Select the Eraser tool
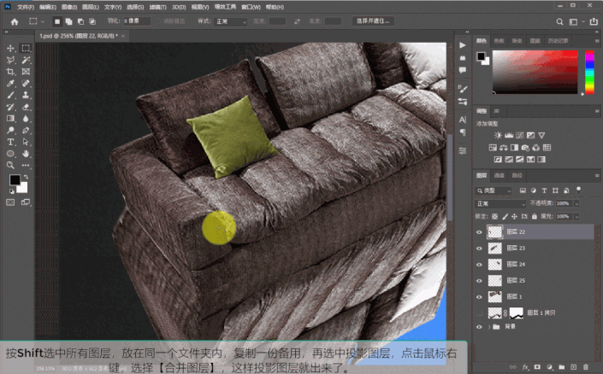The image size is (603, 374). coord(26,107)
